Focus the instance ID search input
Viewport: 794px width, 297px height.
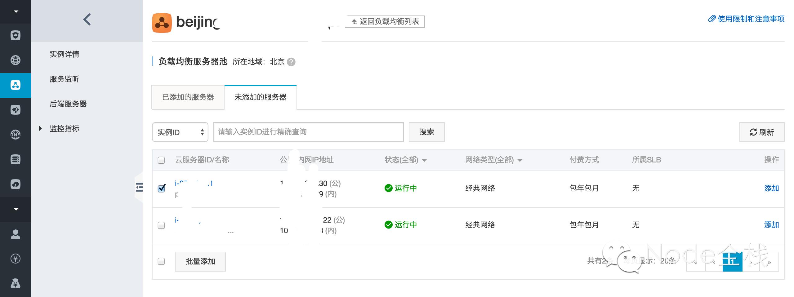coord(309,132)
